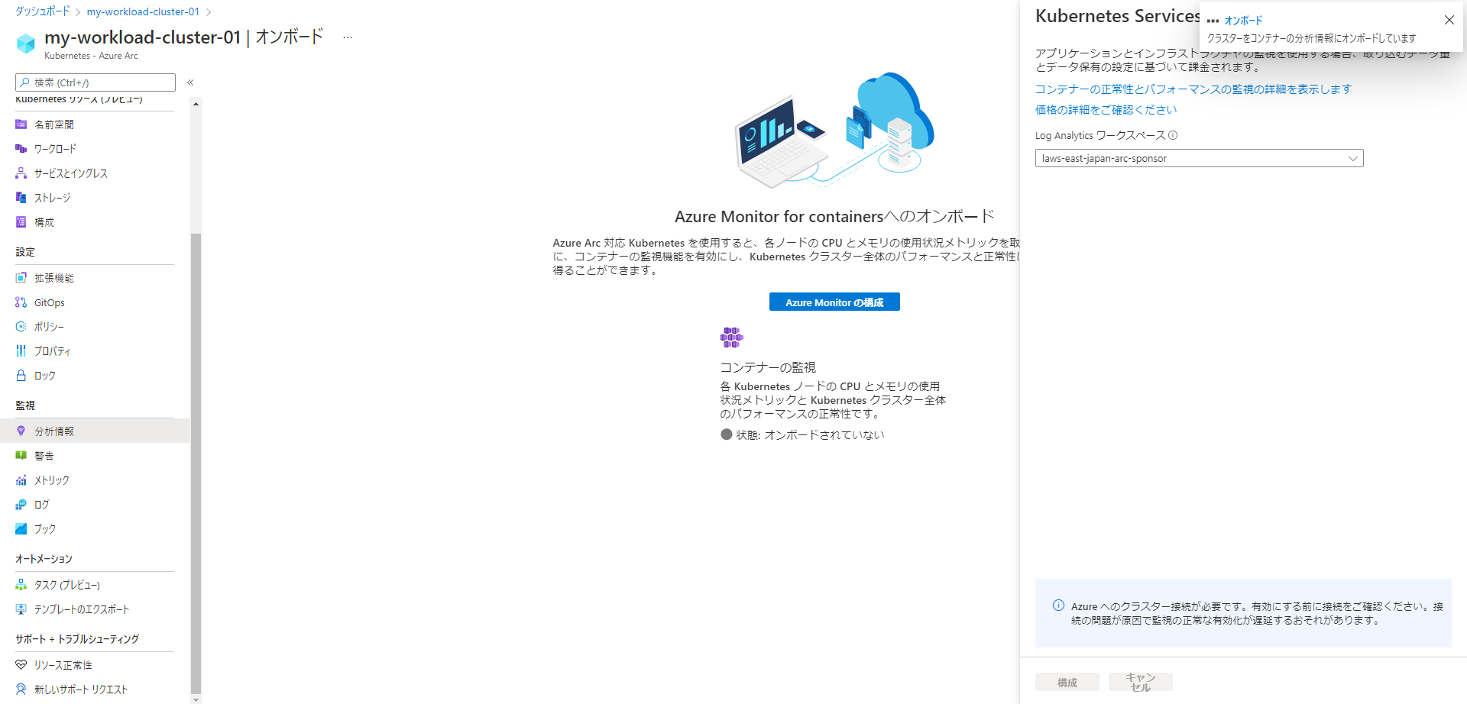Viewport: 1467px width, 704px height.
Task: Click the メトリック metrics icon
Action: coord(21,480)
